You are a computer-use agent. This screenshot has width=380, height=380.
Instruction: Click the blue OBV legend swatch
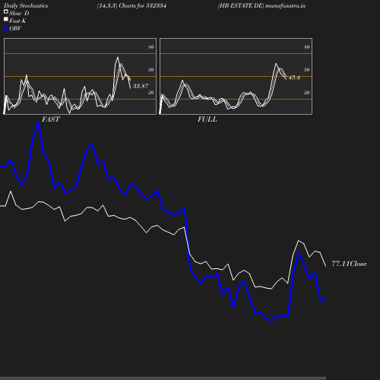tap(6, 29)
